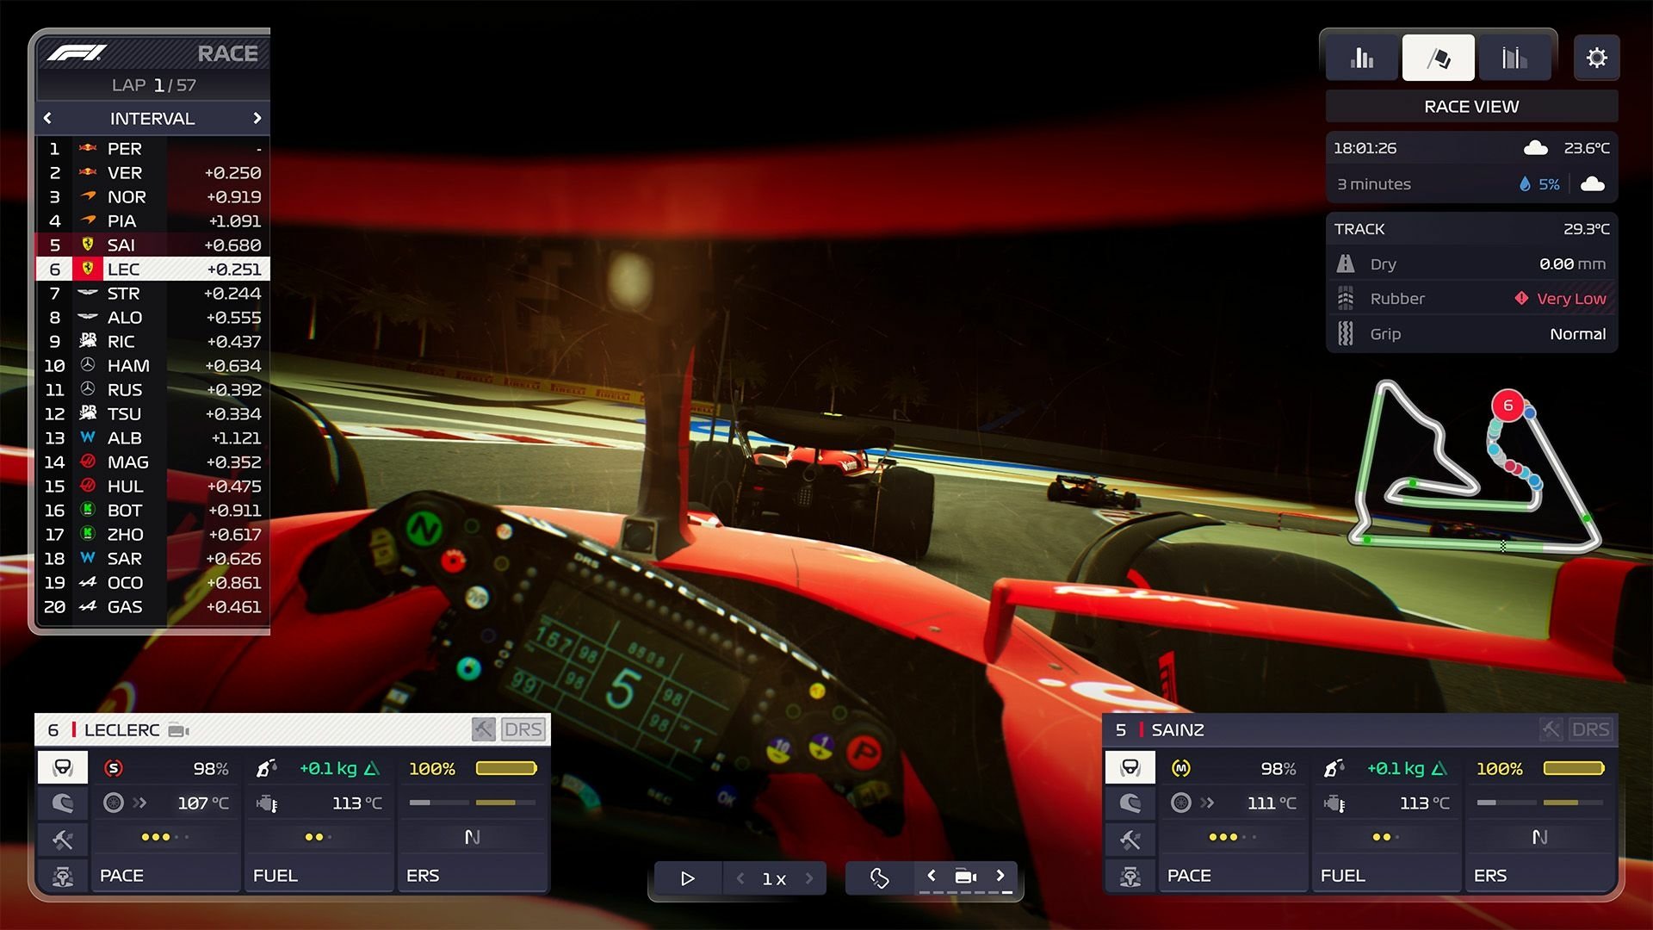
Task: Click the pit strategy icon in Leclerc's panel
Action: (62, 876)
